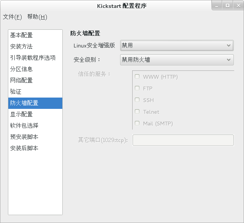Select 基本配置 in the sidebar

tap(36, 35)
